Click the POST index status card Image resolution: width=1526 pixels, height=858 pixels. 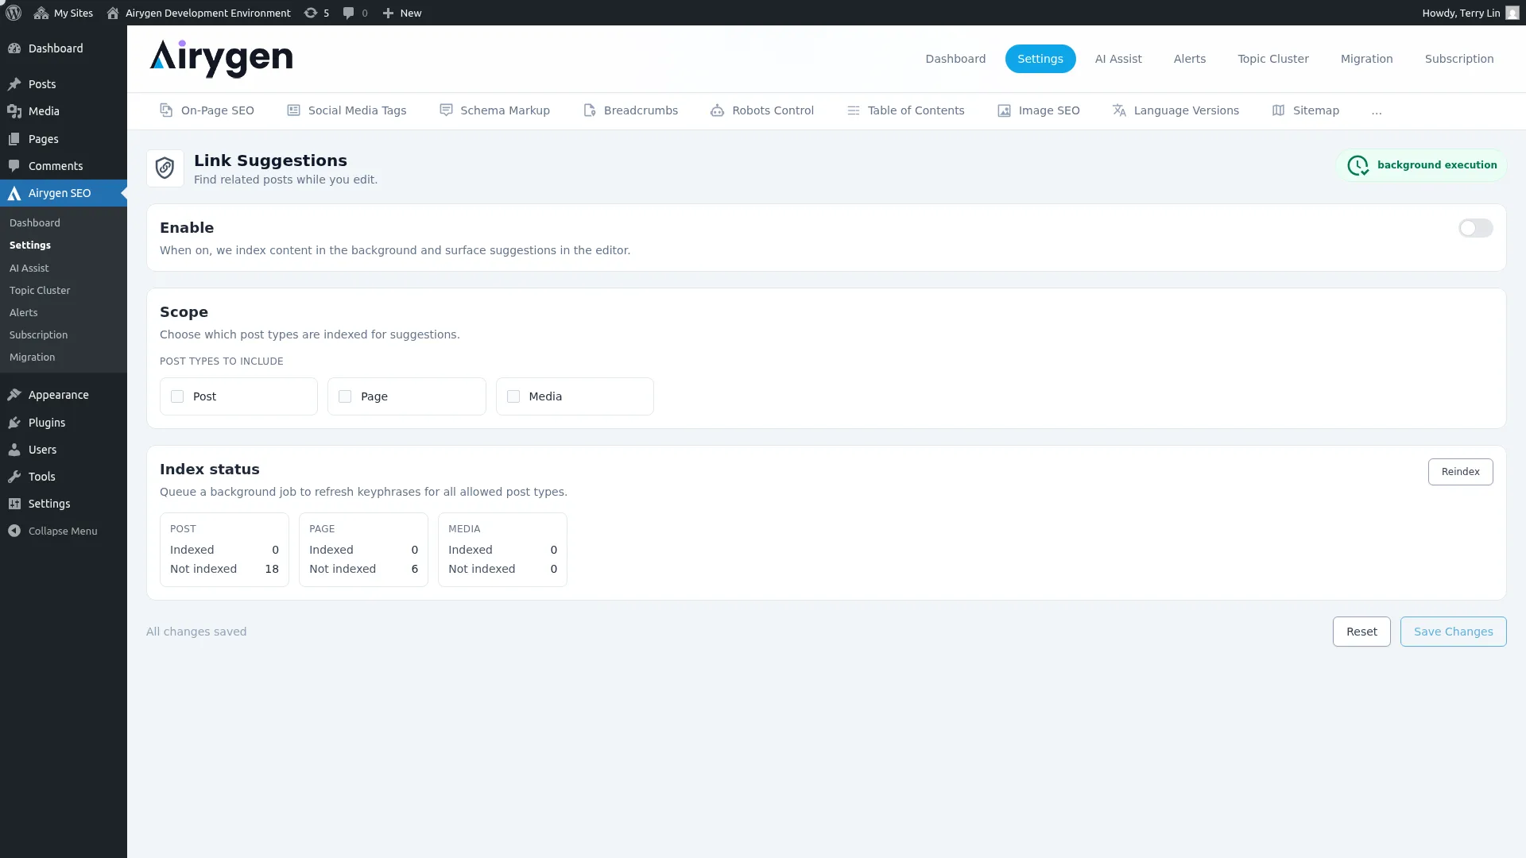pos(224,550)
